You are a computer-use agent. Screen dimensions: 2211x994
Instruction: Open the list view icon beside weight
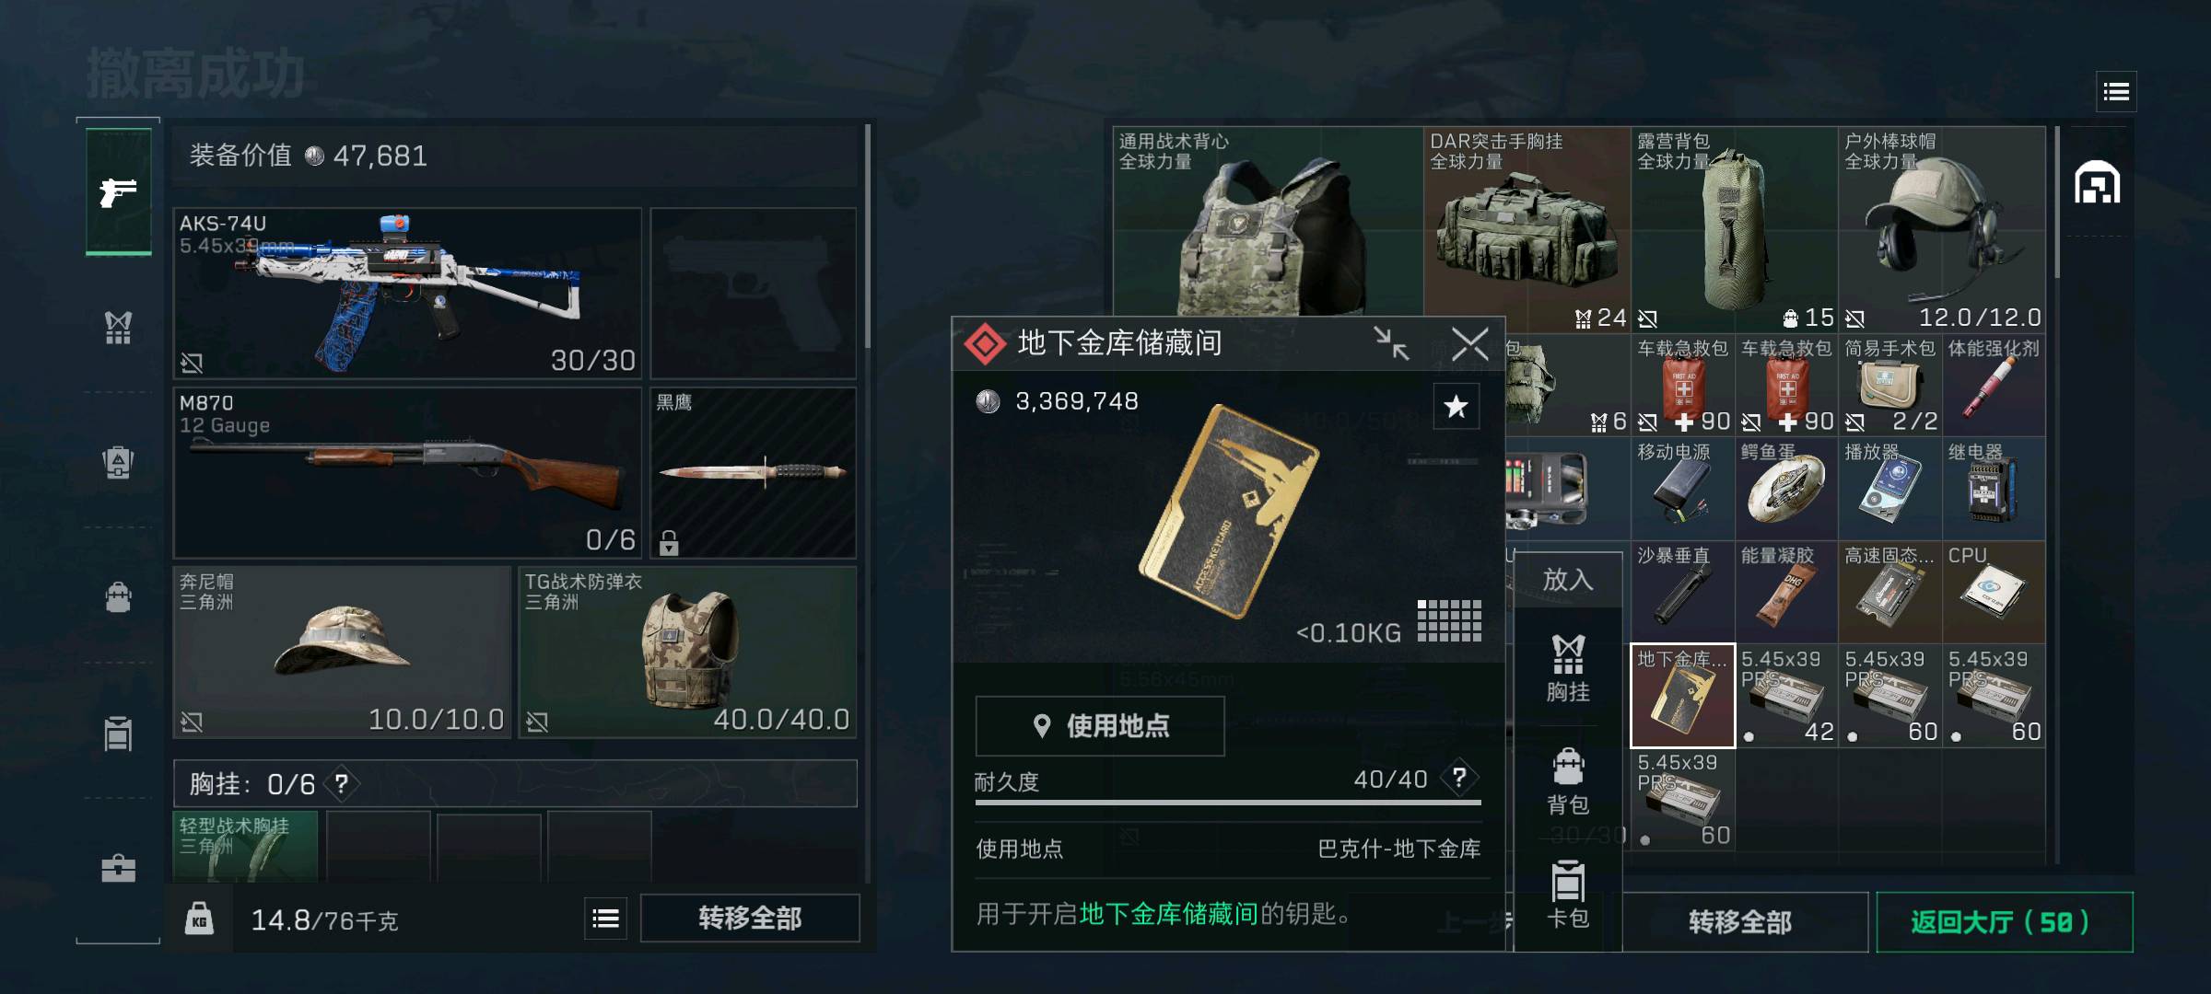tap(605, 919)
